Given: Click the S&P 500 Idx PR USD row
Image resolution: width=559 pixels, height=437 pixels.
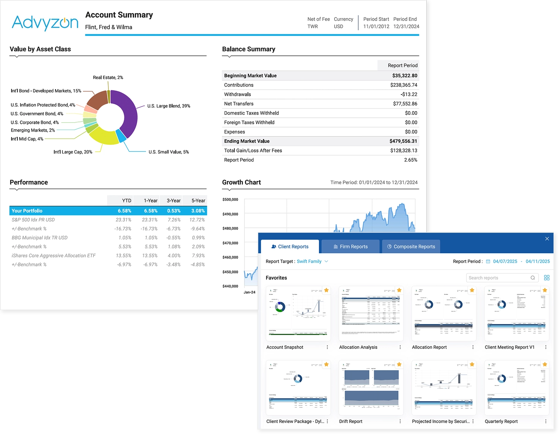Looking at the screenshot, I should (x=108, y=220).
